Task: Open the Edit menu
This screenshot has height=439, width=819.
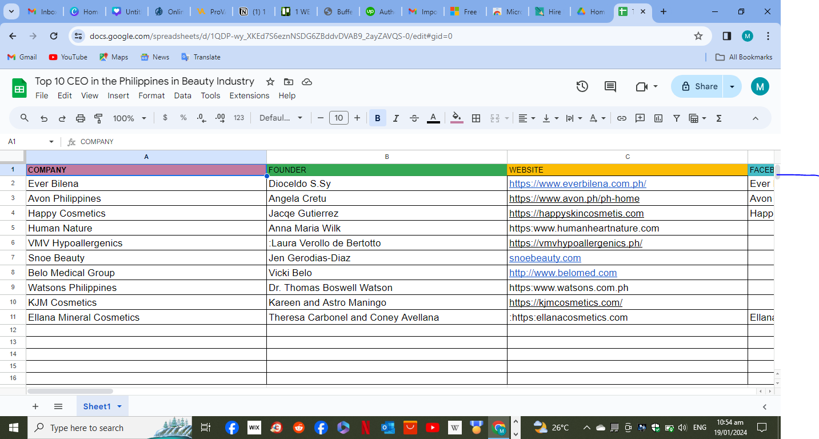Action: [x=65, y=95]
